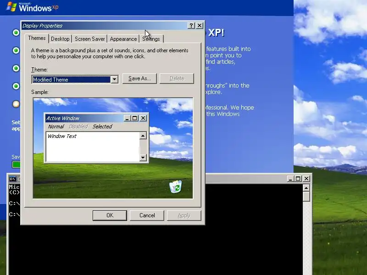Close the command prompt window
367x275 pixels.
(x=306, y=179)
